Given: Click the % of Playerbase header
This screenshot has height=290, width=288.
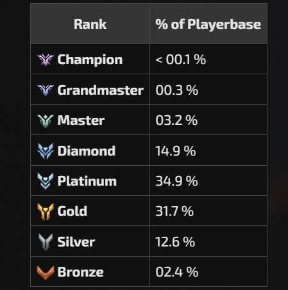Looking at the screenshot, I should click(208, 24).
